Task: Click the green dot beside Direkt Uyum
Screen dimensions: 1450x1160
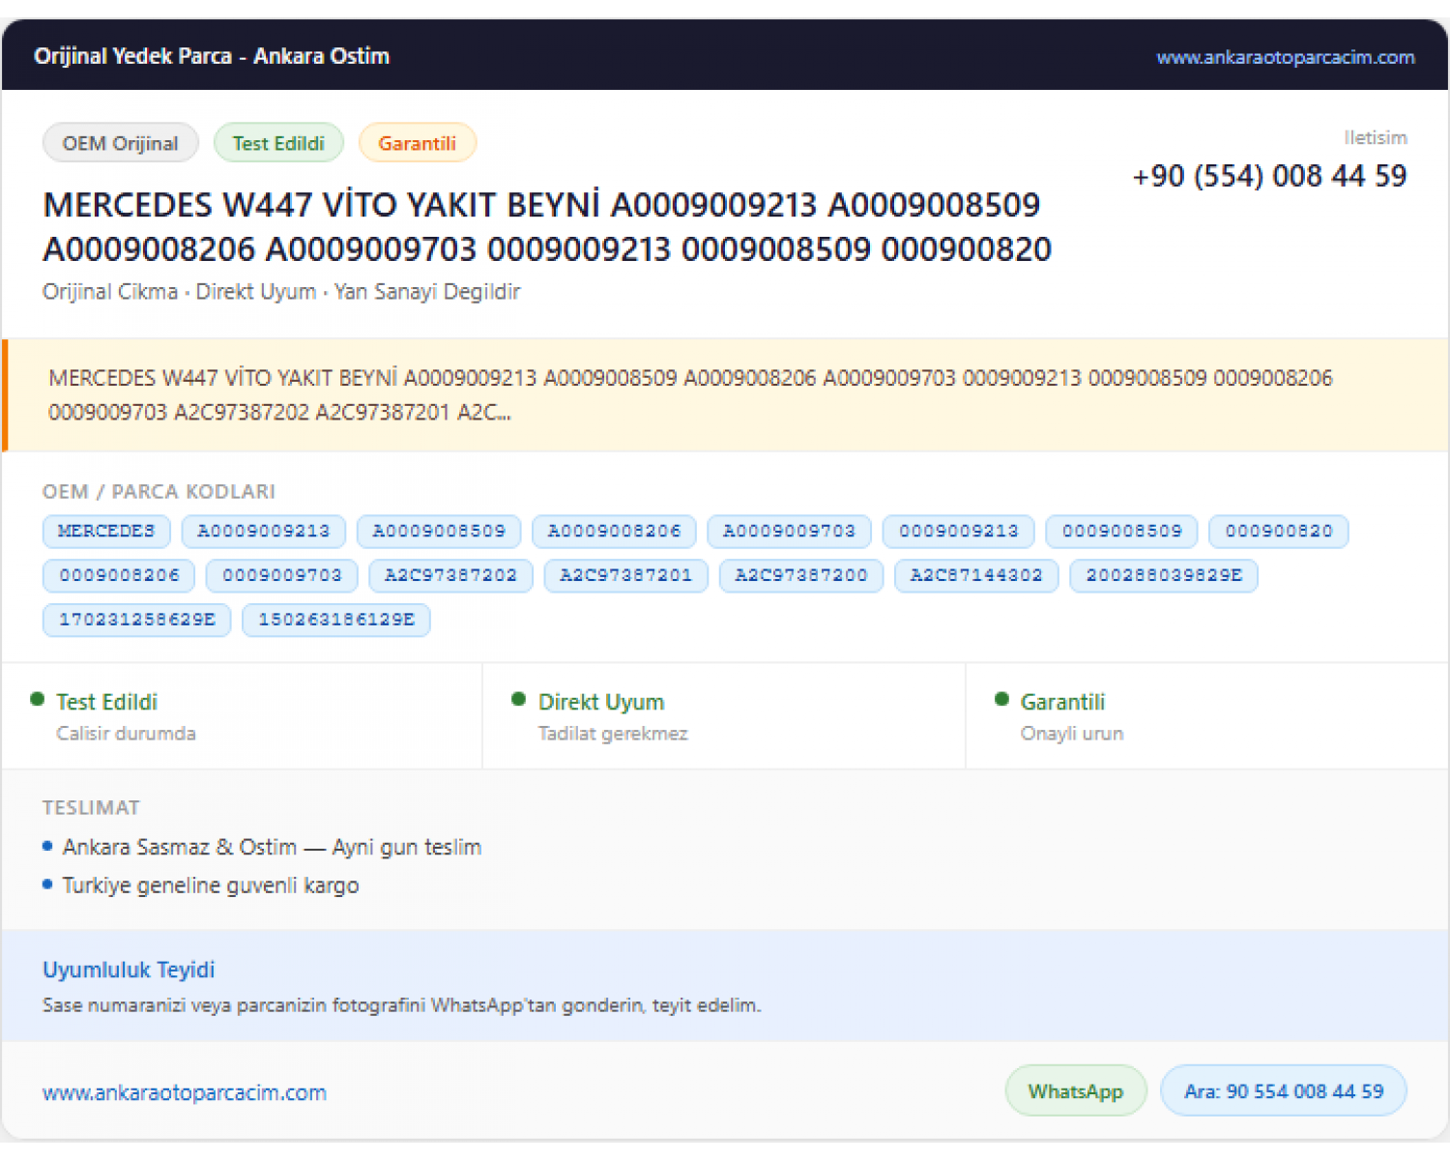Action: click(x=518, y=699)
